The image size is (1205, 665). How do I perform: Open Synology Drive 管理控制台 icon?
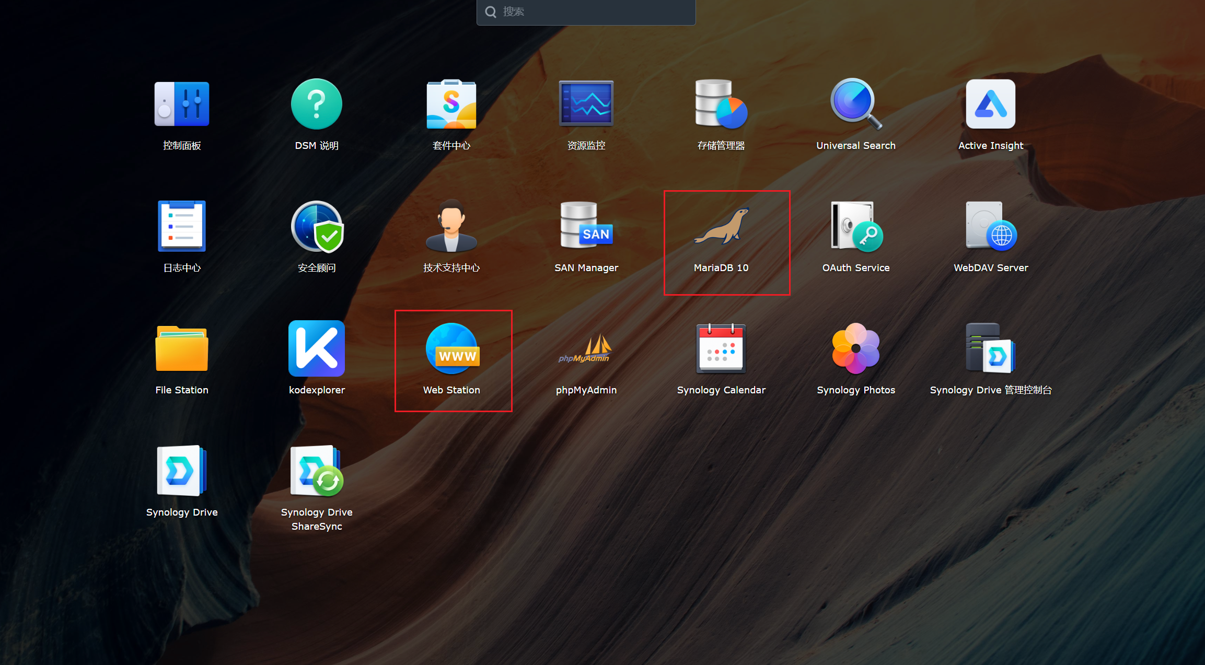[991, 348]
